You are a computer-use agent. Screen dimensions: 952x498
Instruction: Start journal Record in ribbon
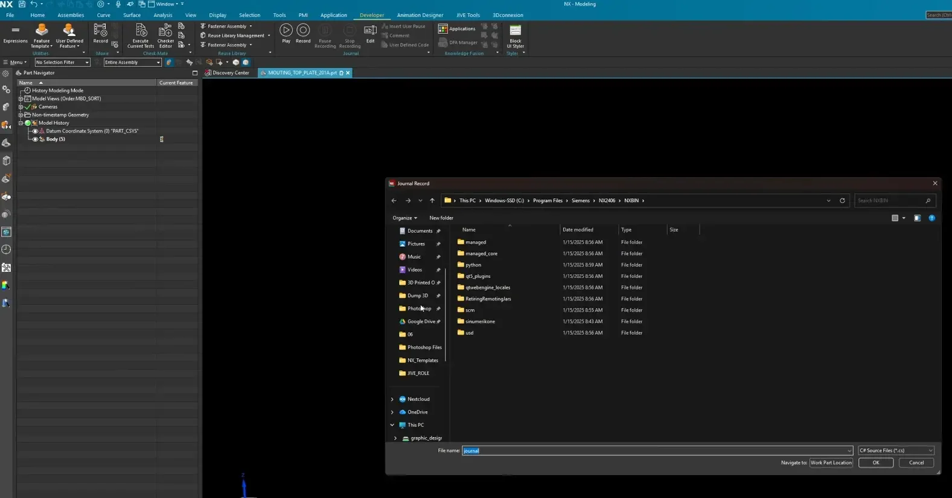click(303, 33)
